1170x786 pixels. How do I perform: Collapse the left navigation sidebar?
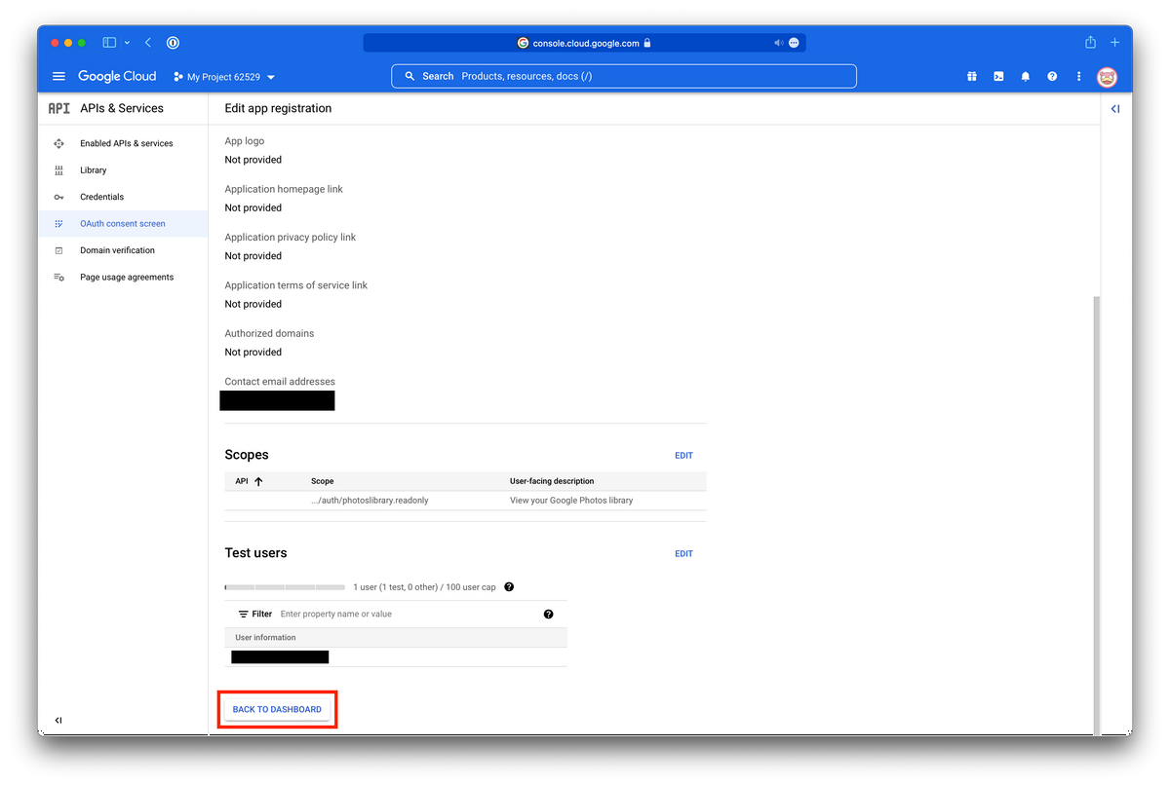click(x=58, y=721)
